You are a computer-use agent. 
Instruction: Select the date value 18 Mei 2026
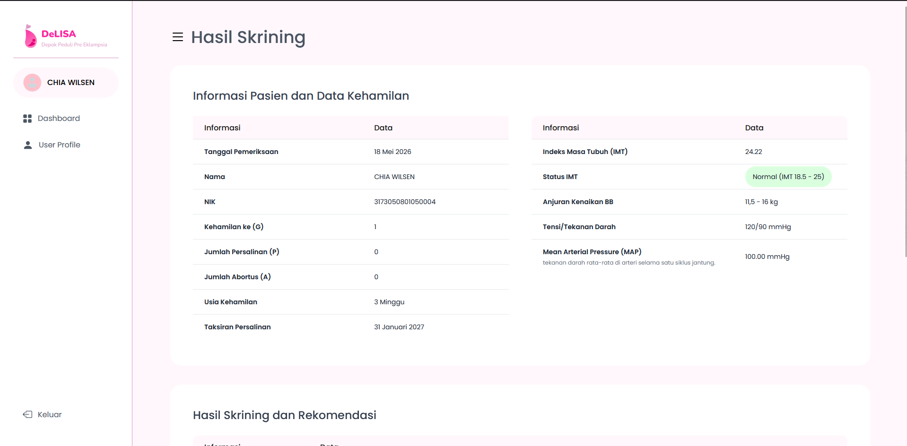point(392,152)
